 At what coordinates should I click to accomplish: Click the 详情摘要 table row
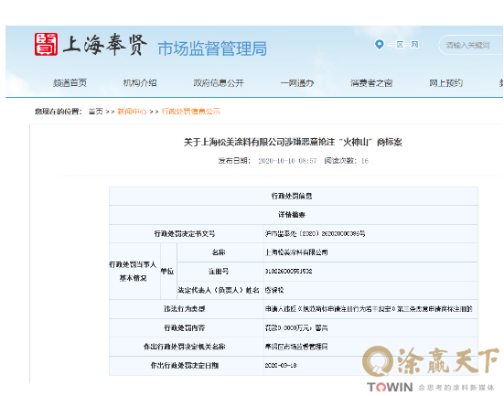point(293,215)
